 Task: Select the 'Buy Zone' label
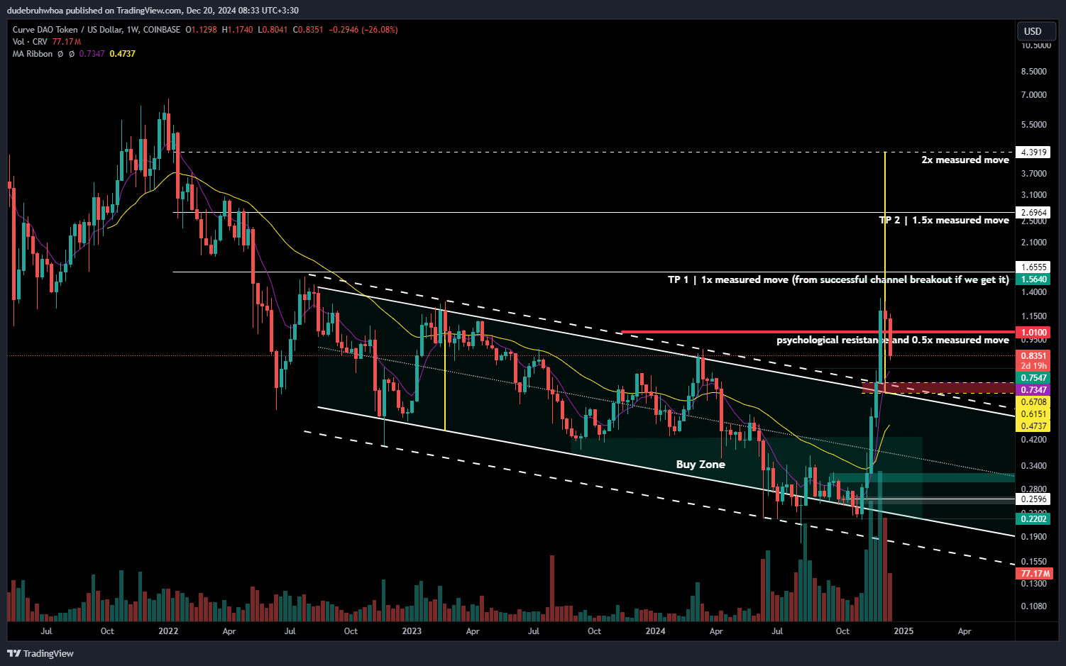[700, 465]
